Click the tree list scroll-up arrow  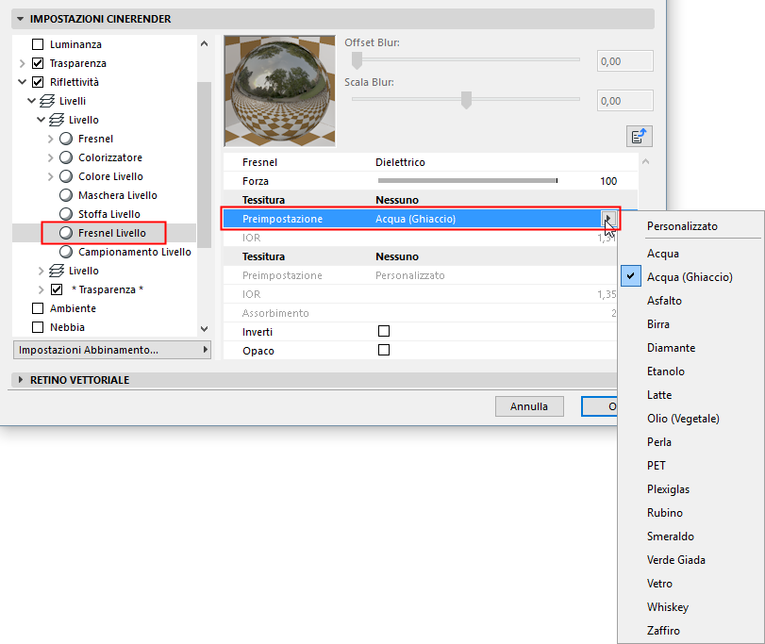pyautogui.click(x=205, y=43)
